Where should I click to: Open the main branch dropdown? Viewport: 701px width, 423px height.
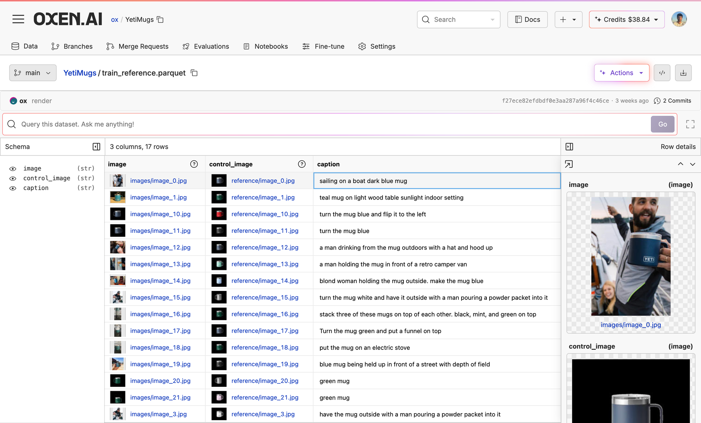pos(33,73)
